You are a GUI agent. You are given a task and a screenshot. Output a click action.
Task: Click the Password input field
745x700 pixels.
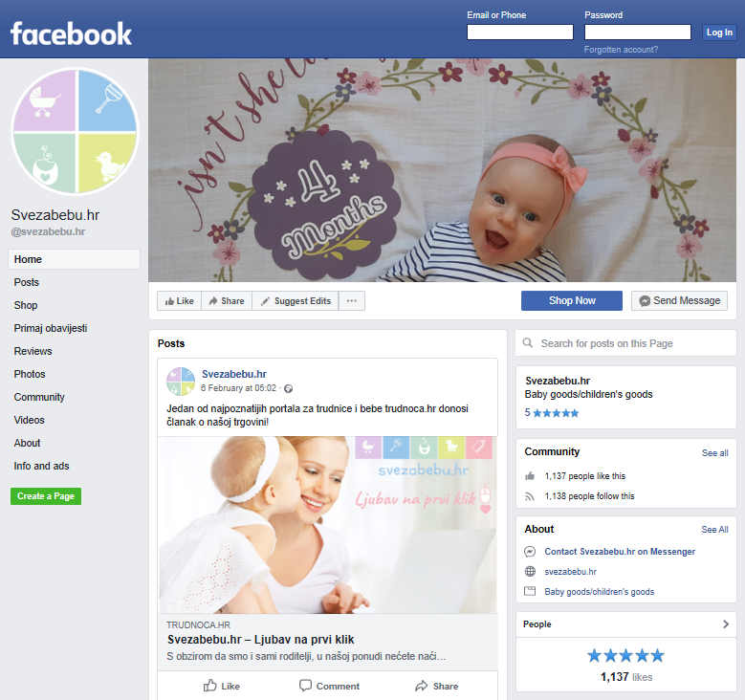(637, 32)
